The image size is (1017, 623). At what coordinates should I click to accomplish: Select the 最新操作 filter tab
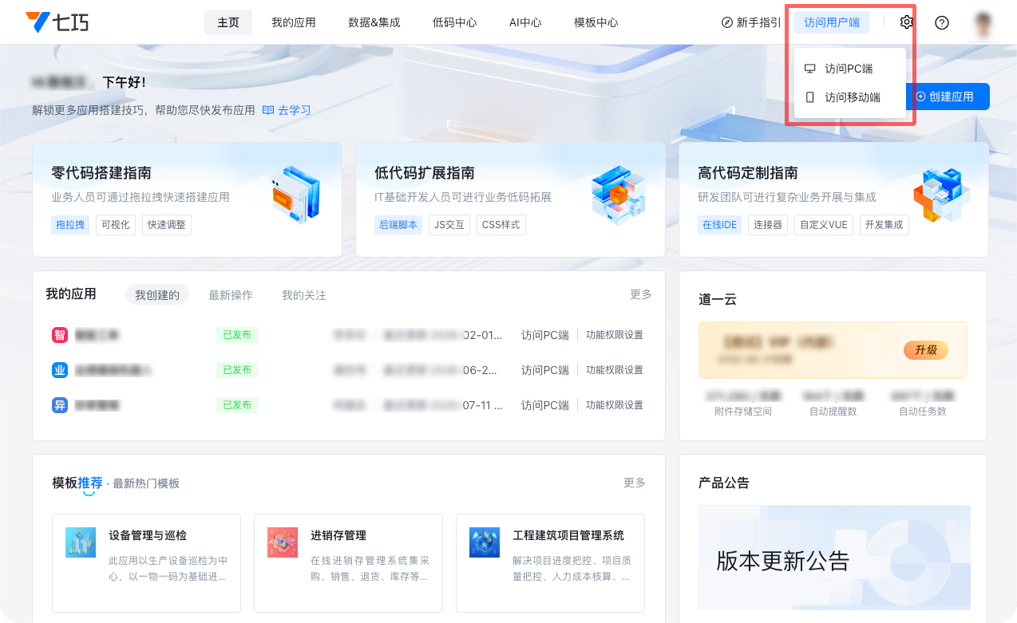coord(231,295)
